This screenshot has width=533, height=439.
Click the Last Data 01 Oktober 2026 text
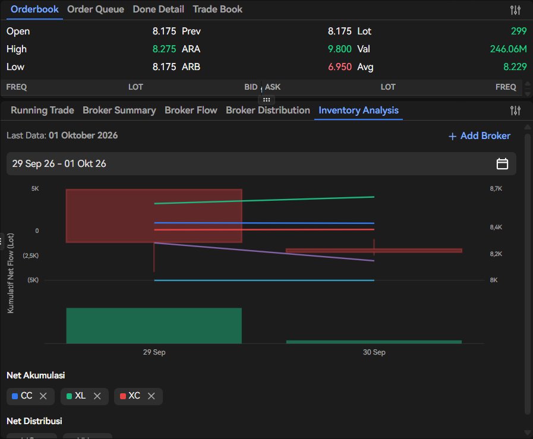tap(62, 135)
